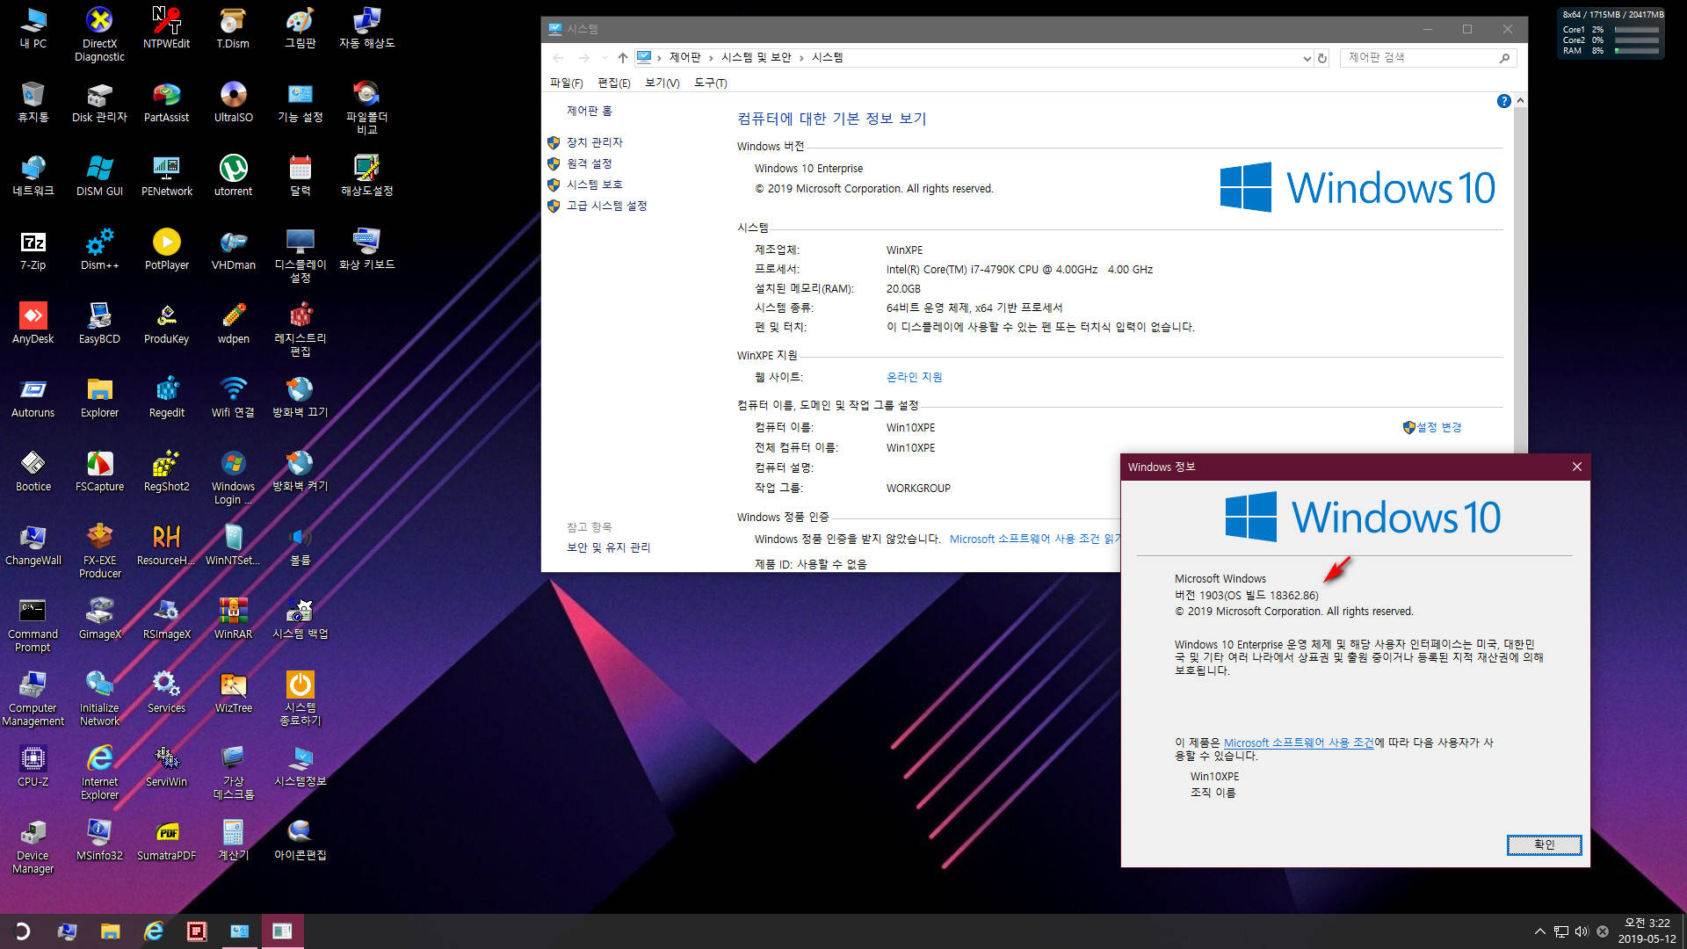Go up one level in System window
The height and width of the screenshot is (949, 1687).
point(622,58)
